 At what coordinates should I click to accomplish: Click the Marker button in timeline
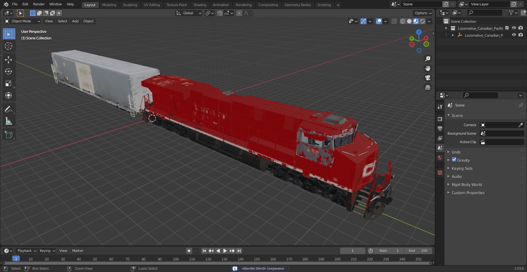pos(78,251)
